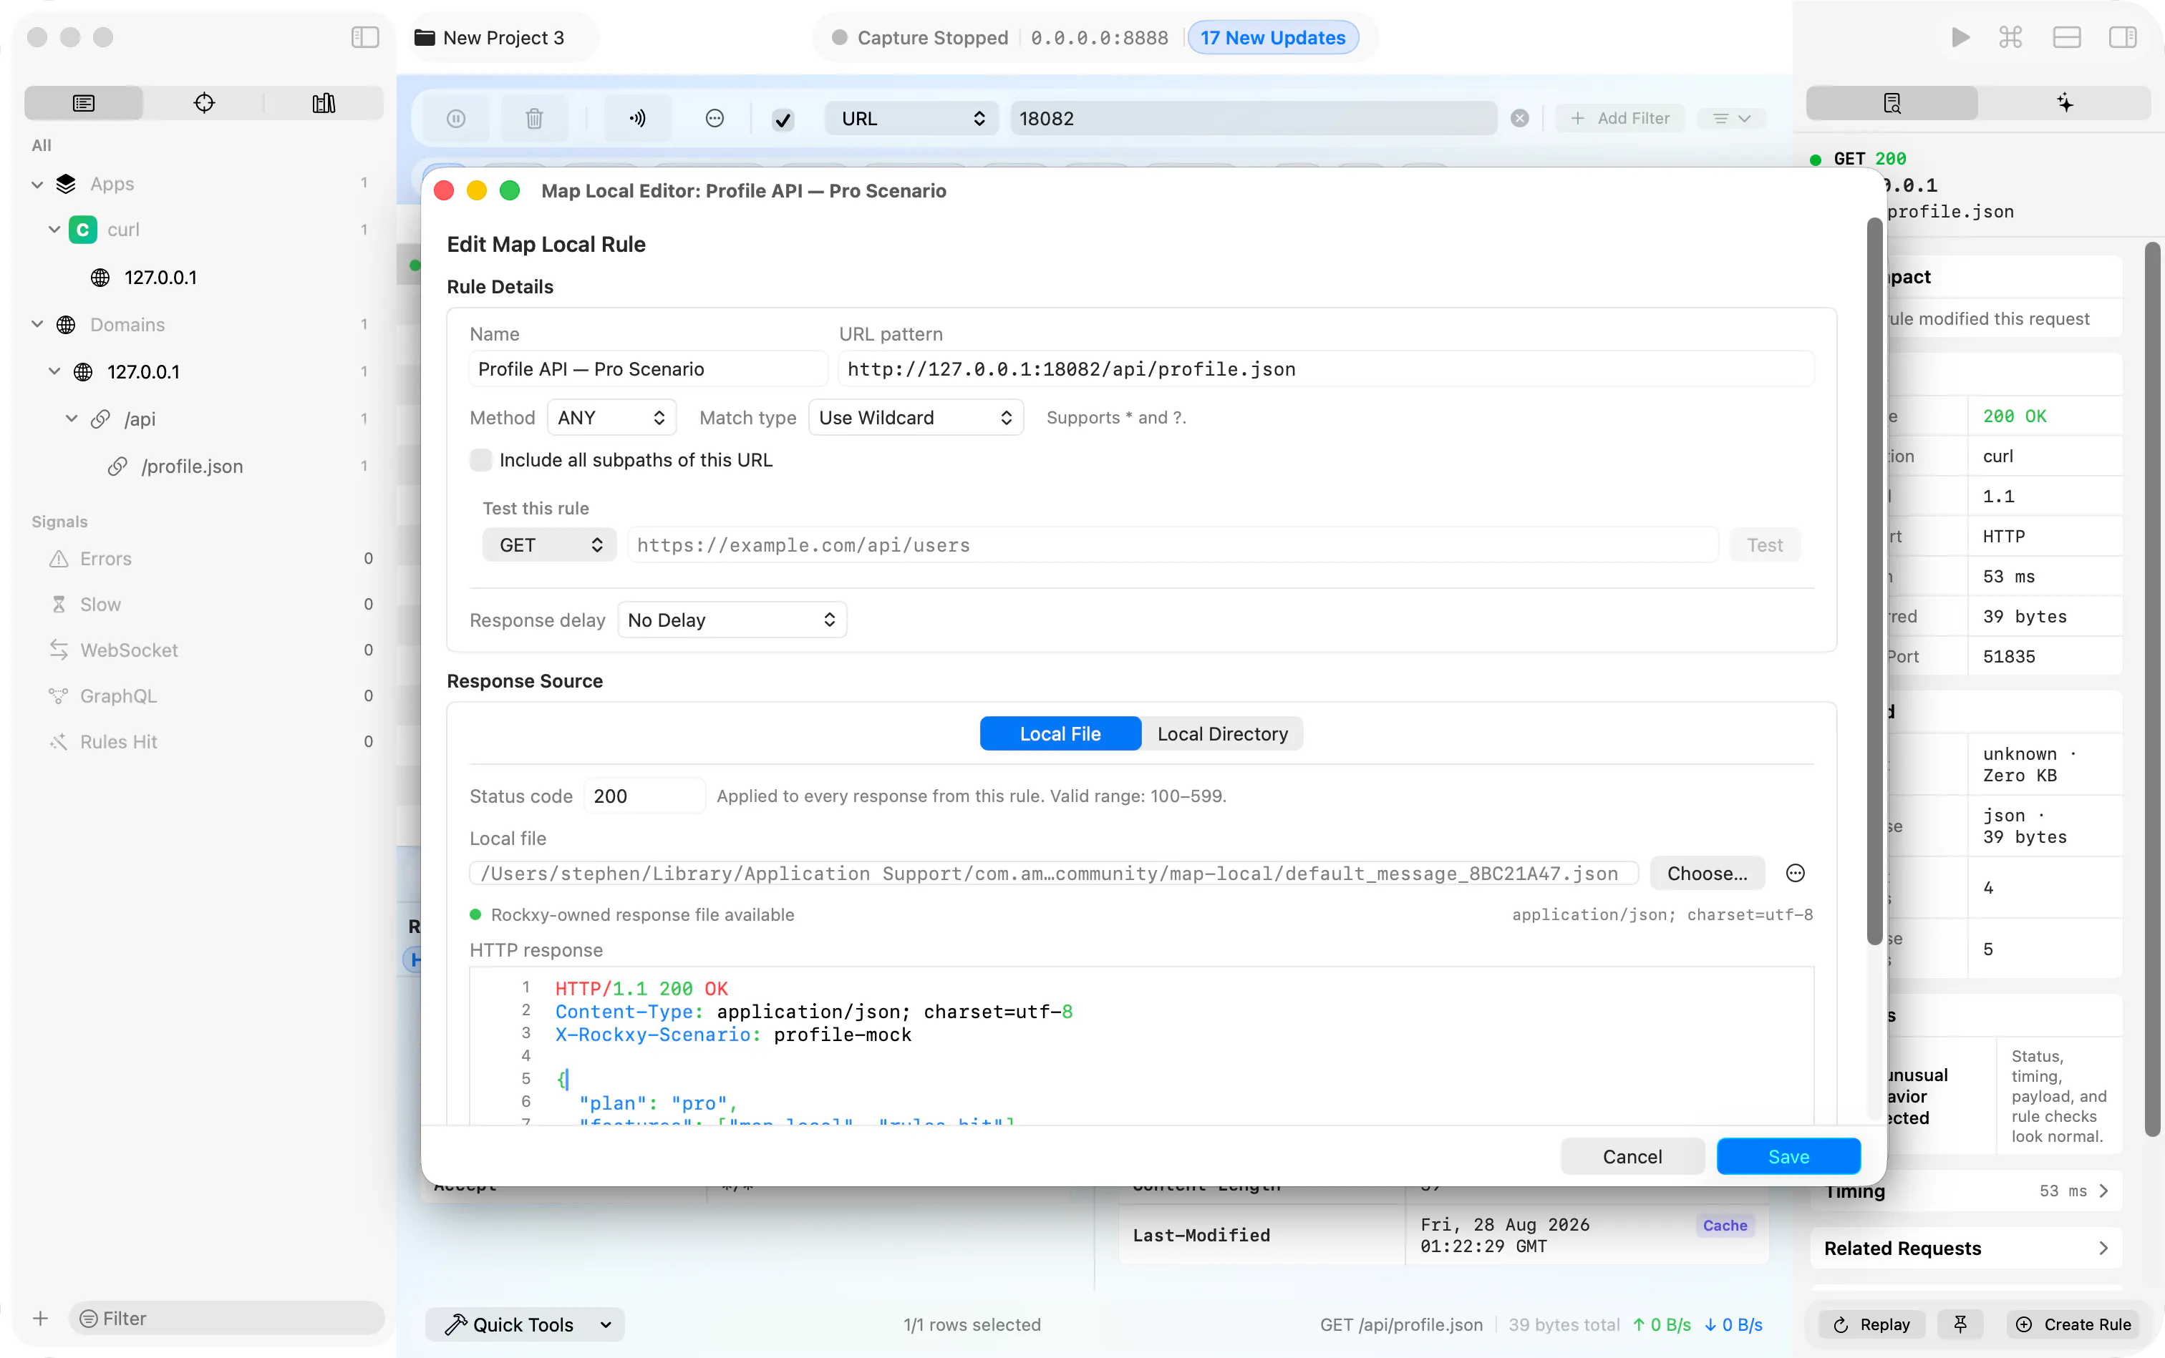Collapse the Domains tree group
2165x1358 pixels.
click(x=37, y=324)
